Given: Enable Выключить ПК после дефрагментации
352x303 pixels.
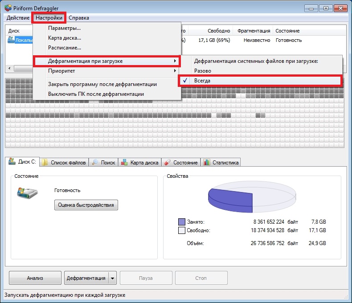Looking at the screenshot, I should click(x=96, y=94).
